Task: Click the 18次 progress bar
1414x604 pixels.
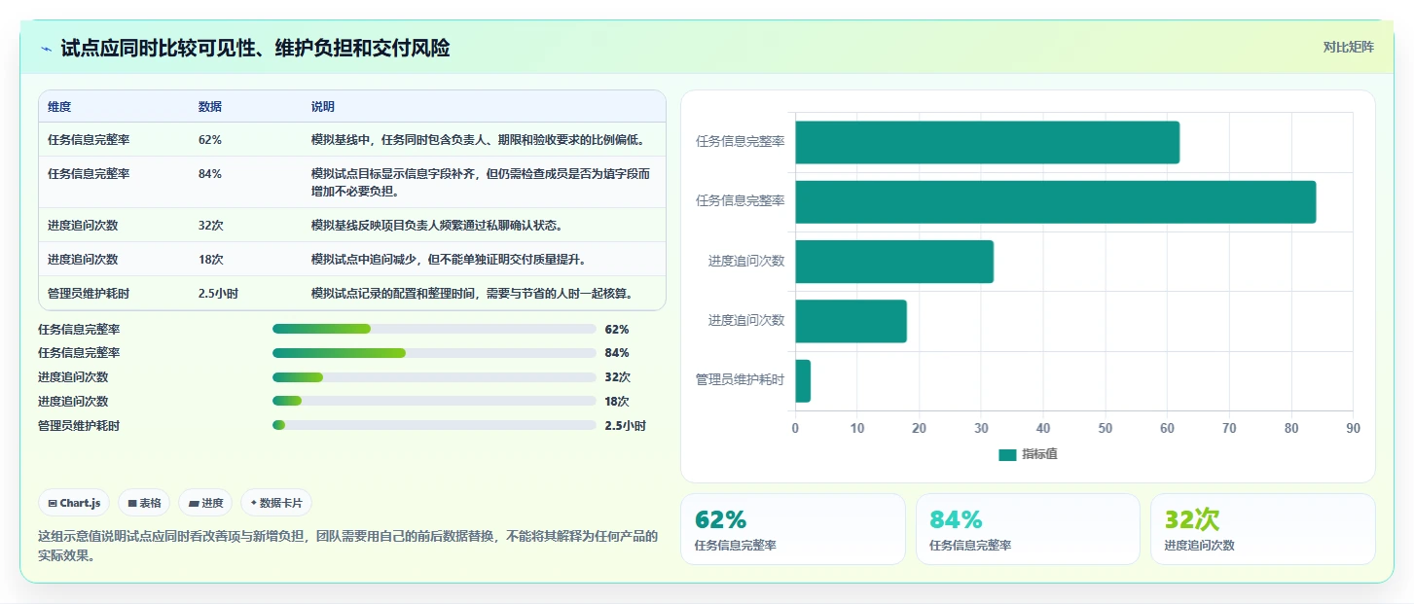Action: [434, 402]
